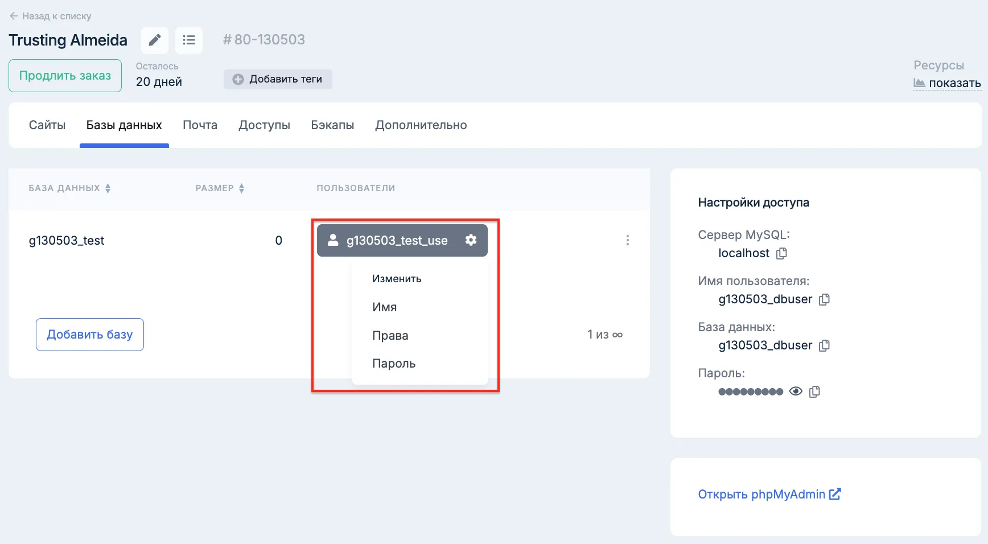
Task: Open the g130503_test_use user chip
Action: (x=402, y=240)
